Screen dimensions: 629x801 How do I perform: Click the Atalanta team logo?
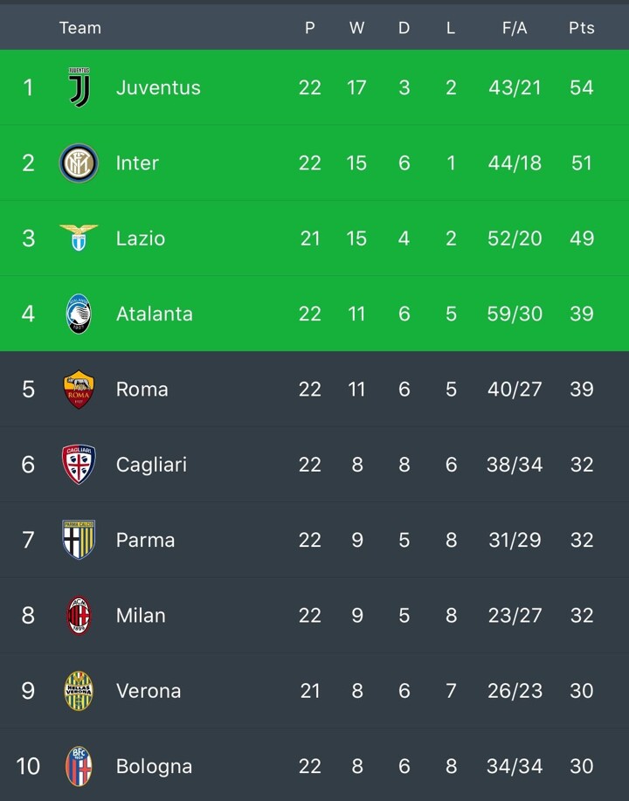coord(79,314)
